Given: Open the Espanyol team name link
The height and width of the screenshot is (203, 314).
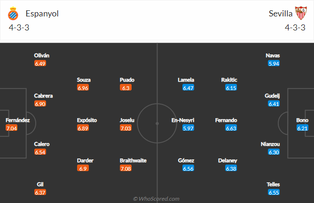Looking at the screenshot, I should coord(42,14).
